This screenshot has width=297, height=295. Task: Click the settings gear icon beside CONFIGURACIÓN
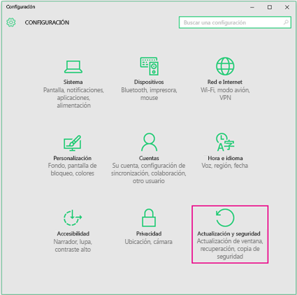click(11, 22)
